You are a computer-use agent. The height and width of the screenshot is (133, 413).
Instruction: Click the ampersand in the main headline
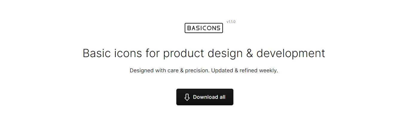click(x=250, y=53)
